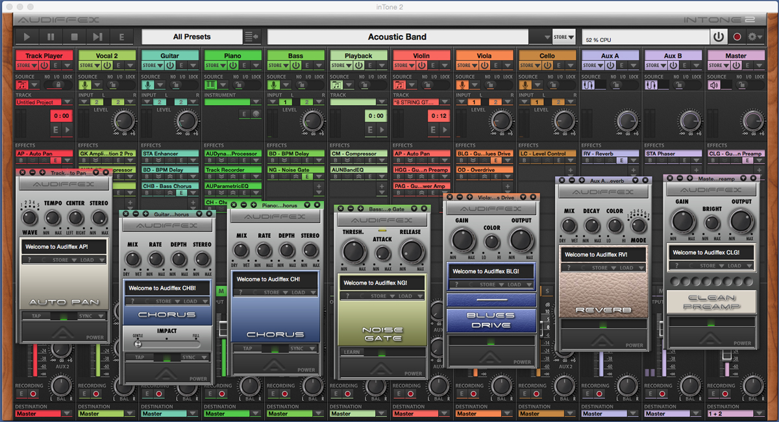Close the Auto Pan plugin window

pyautogui.click(x=23, y=172)
